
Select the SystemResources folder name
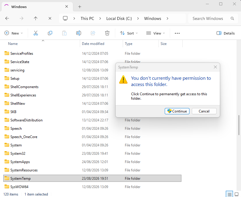(x=24, y=170)
